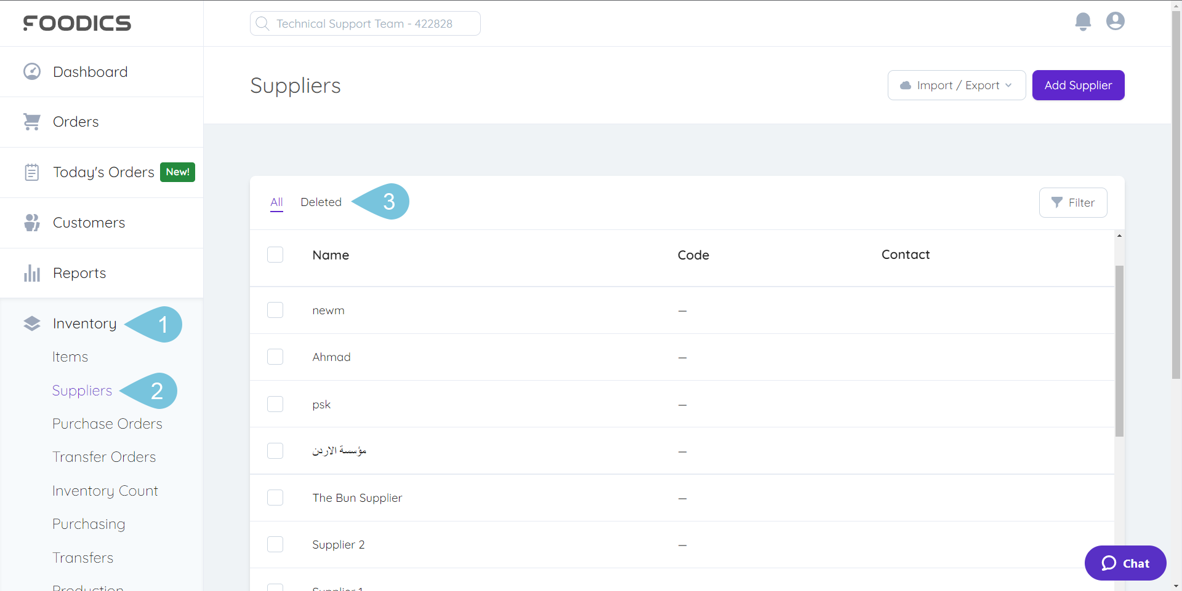This screenshot has height=591, width=1182.
Task: Click the search magnifier icon
Action: (x=263, y=23)
